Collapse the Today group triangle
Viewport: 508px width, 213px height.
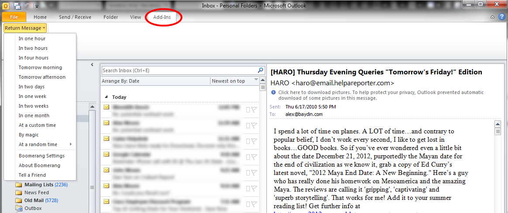tap(106, 97)
